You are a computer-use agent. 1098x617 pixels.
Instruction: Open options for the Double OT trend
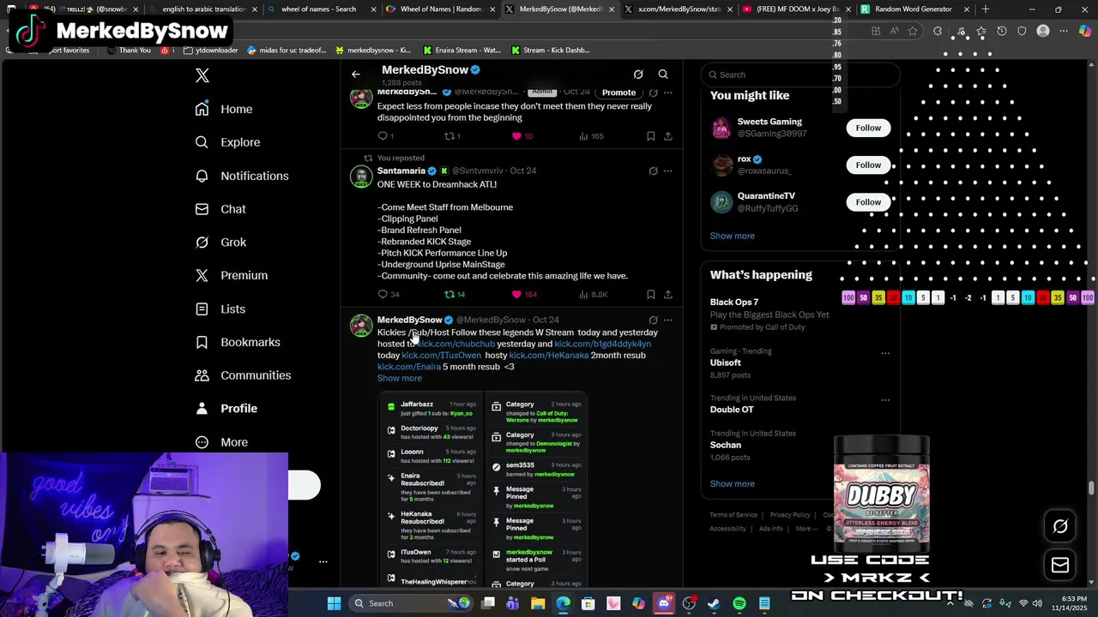coord(885,399)
